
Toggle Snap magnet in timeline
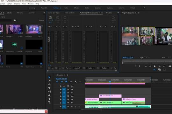pyautogui.click(x=62, y=82)
